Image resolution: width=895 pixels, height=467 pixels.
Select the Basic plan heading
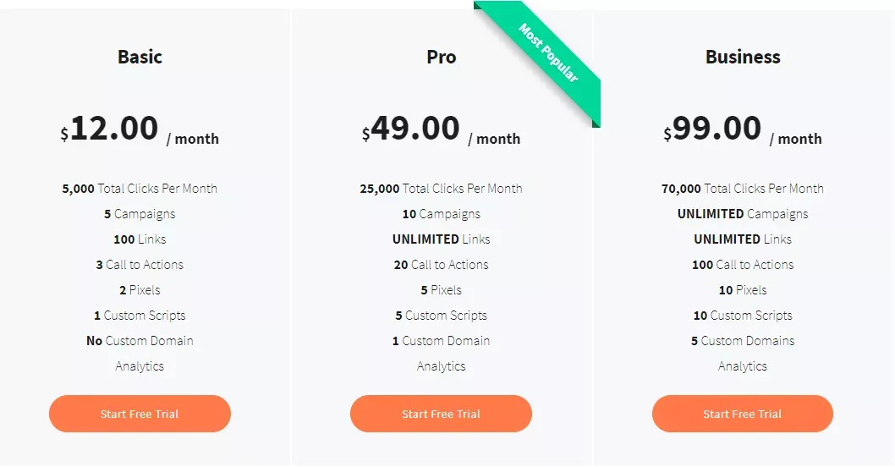140,57
